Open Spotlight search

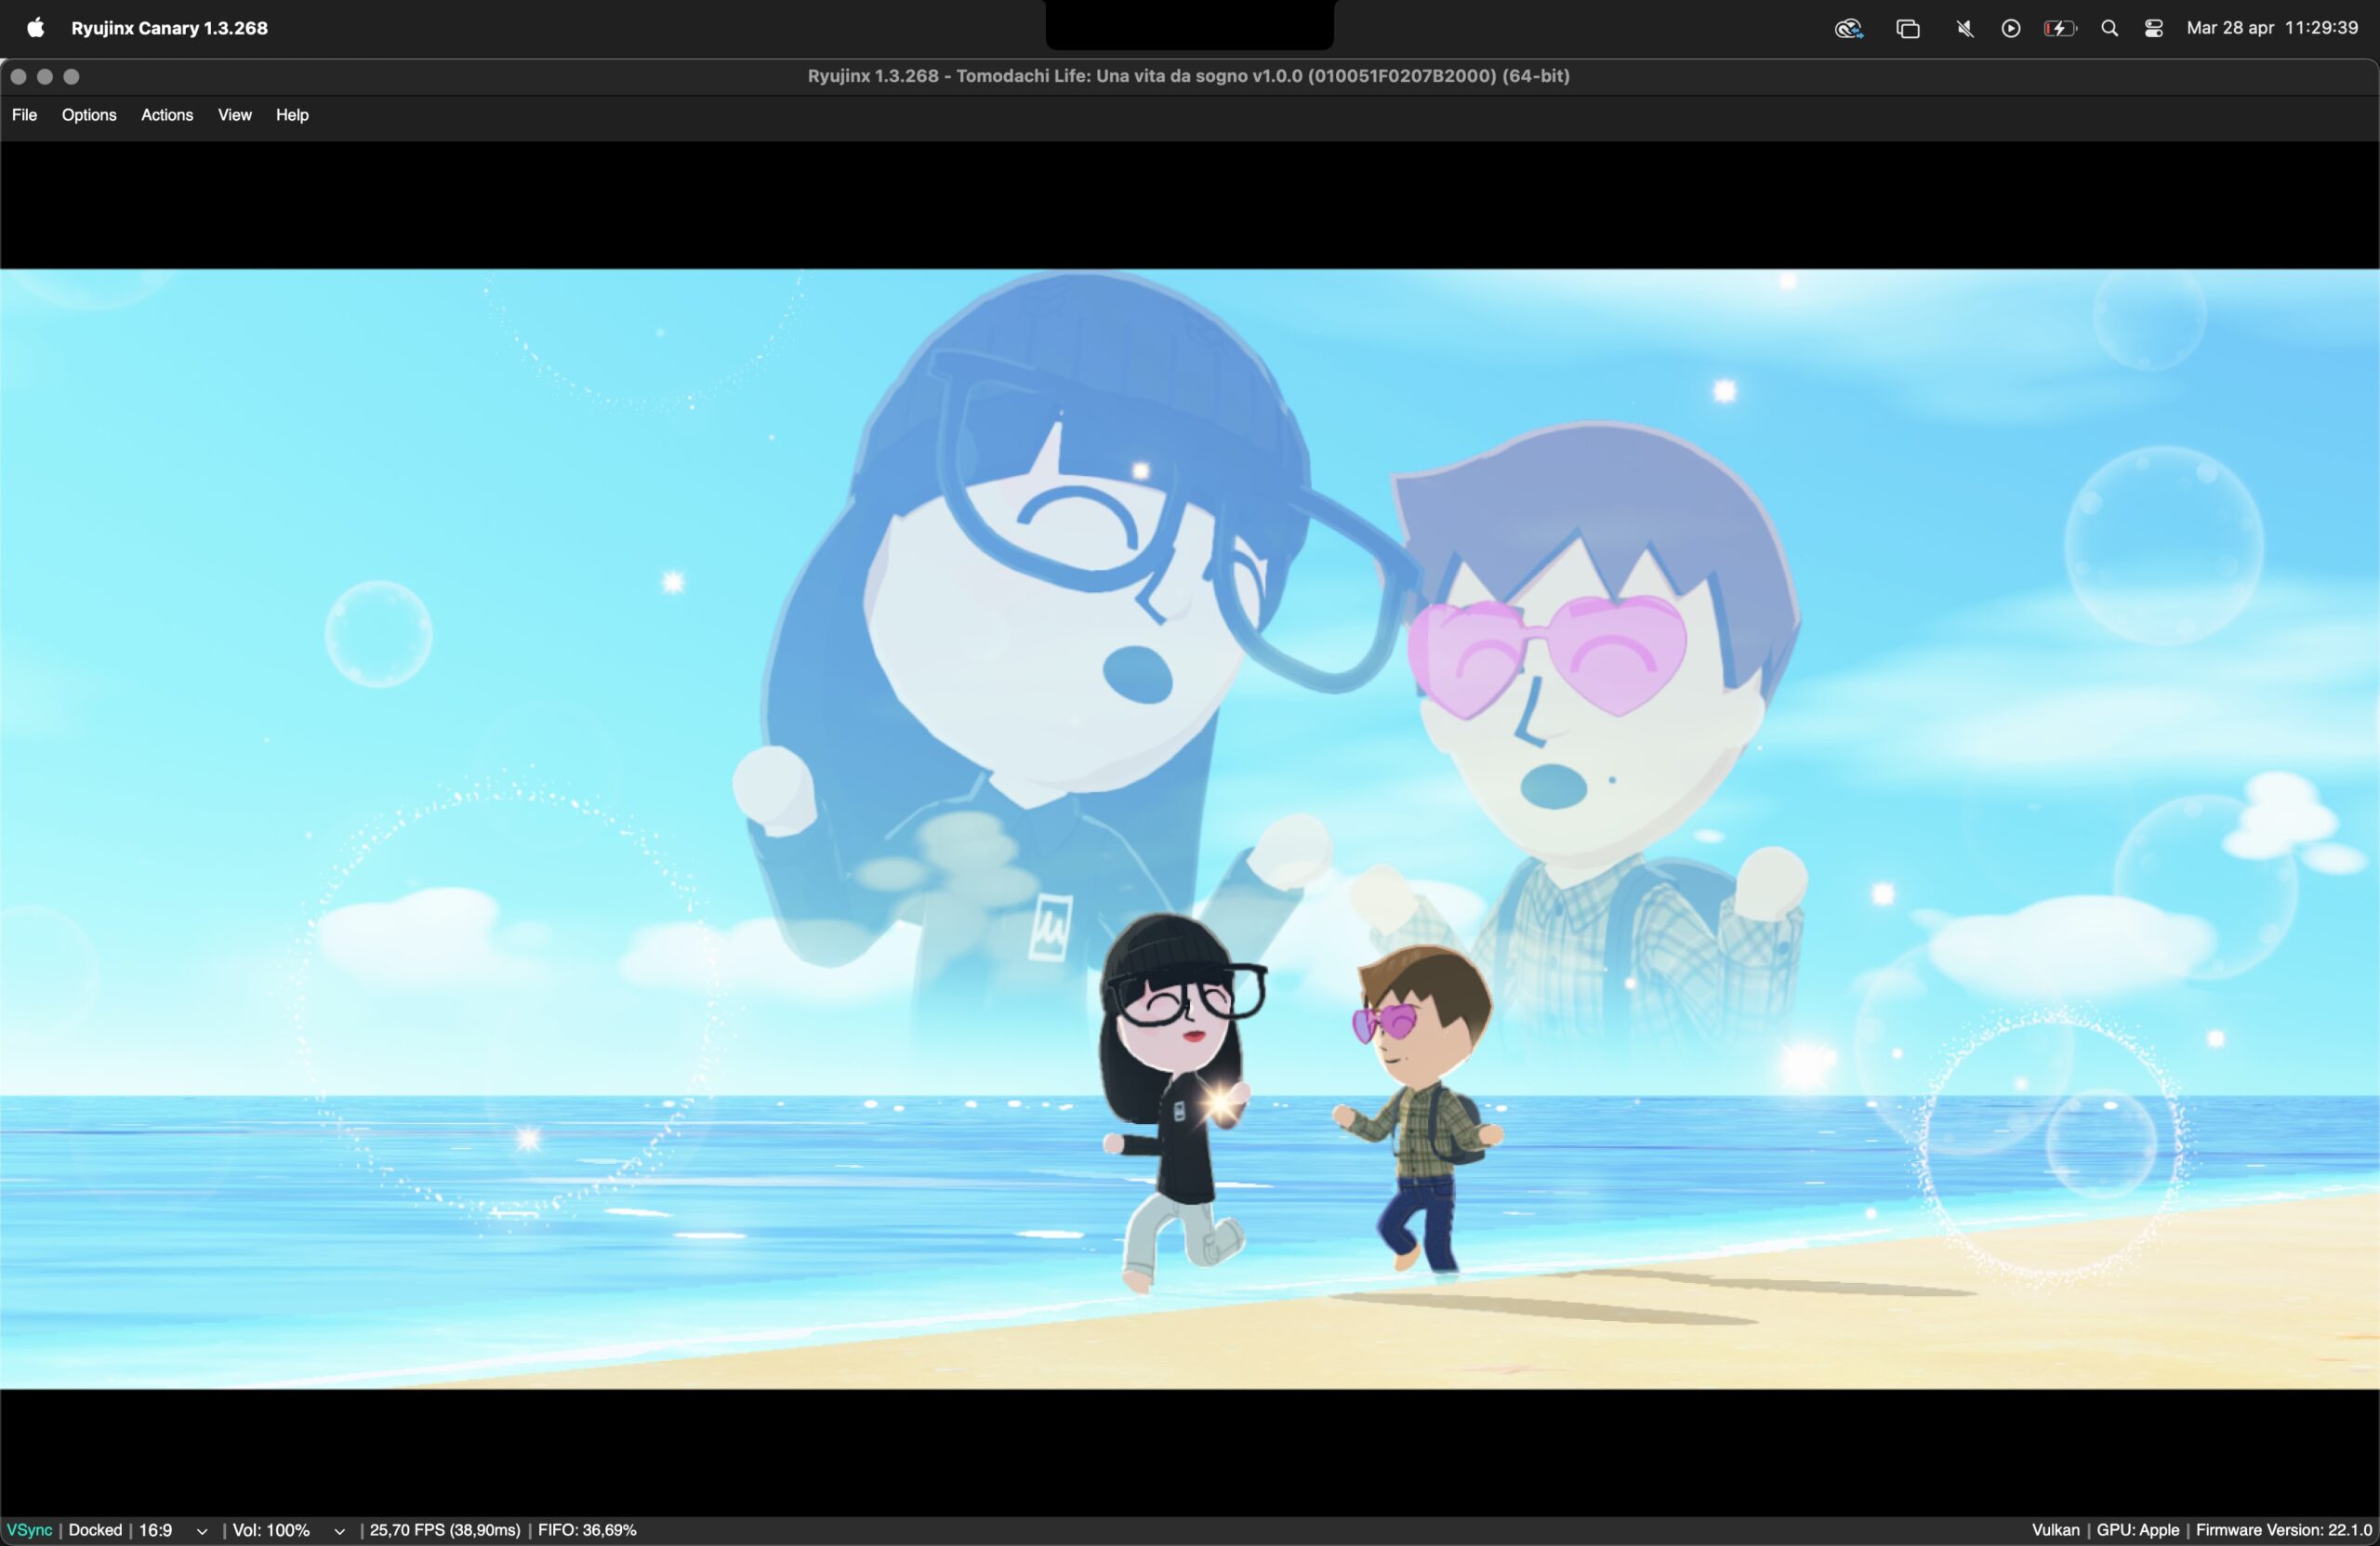click(2110, 28)
